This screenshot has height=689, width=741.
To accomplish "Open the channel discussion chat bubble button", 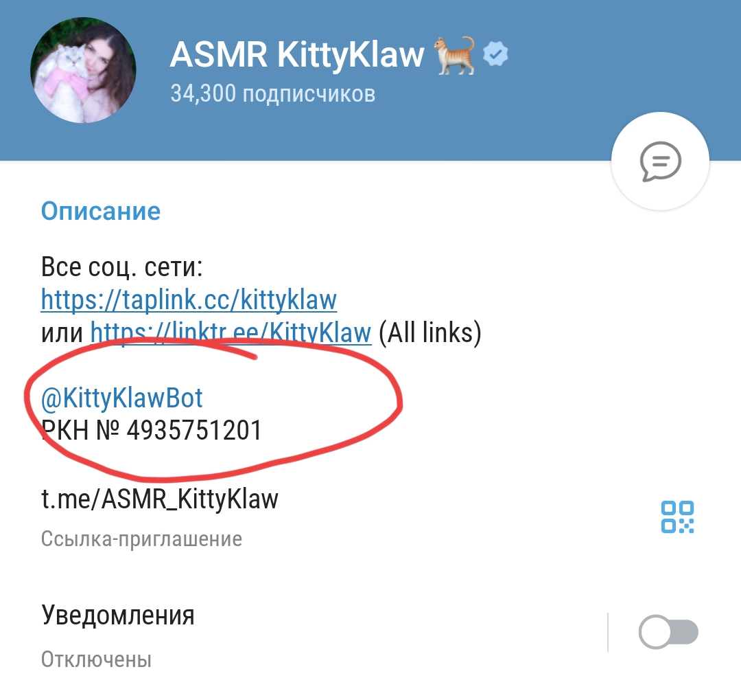I will 660,161.
